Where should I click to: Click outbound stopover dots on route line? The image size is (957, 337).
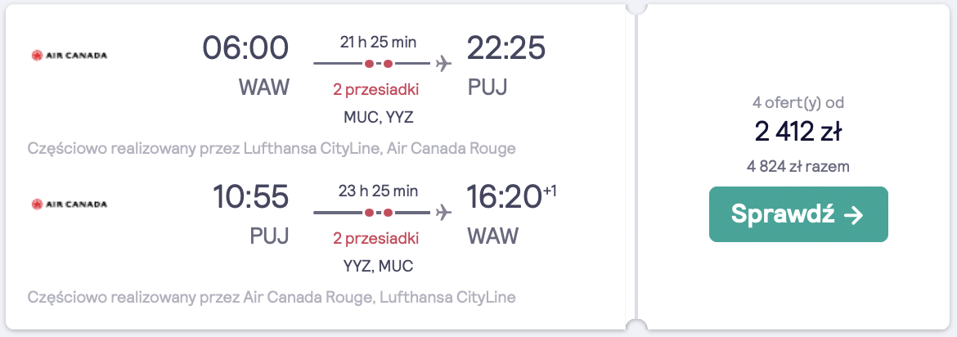(379, 64)
